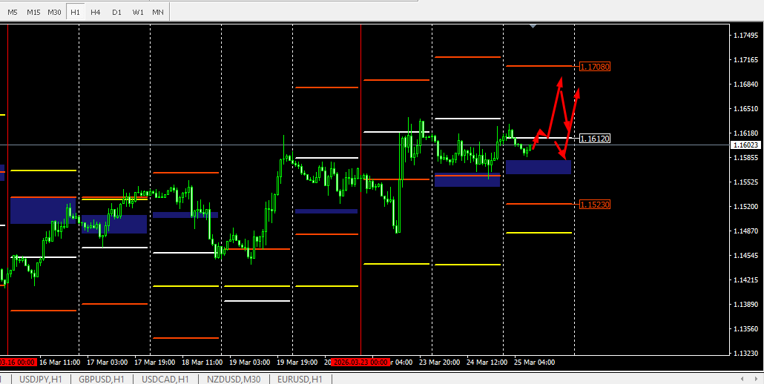Click 1.17495 on the price scale
Viewport: 764px width, 384px height.
coord(746,36)
